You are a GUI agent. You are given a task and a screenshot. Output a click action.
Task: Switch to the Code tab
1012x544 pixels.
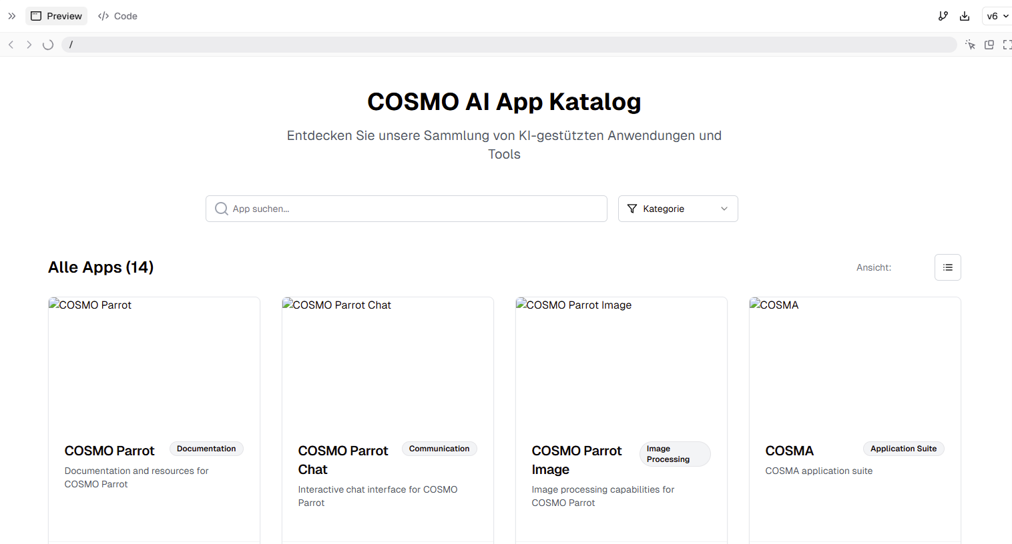click(x=117, y=16)
